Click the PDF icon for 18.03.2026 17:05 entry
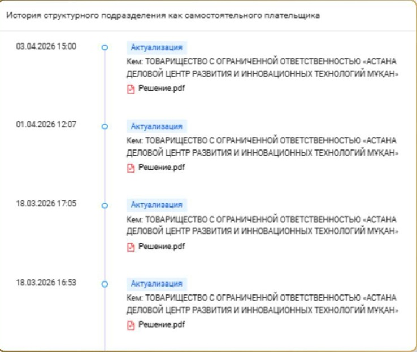This screenshot has width=417, height=352. tap(131, 247)
